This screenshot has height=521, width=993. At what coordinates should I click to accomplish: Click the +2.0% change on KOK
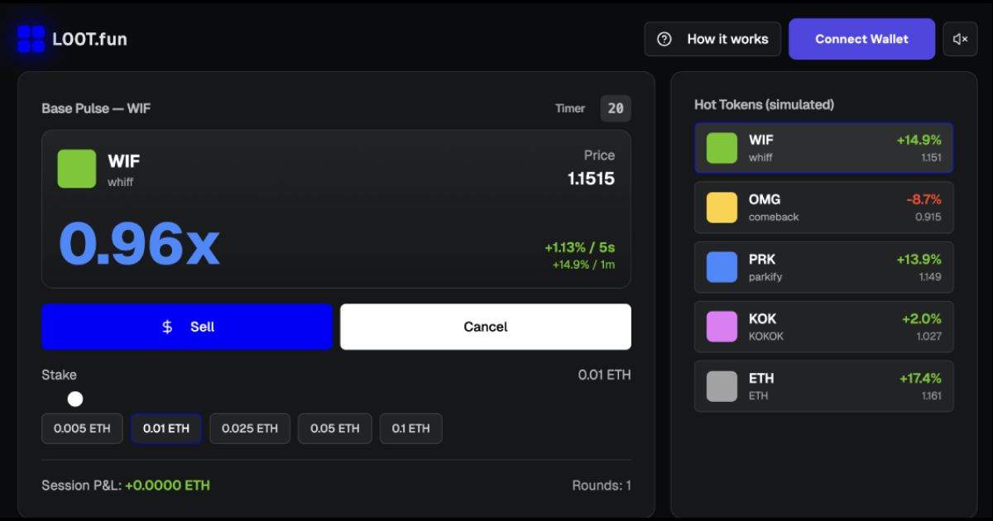pos(921,318)
